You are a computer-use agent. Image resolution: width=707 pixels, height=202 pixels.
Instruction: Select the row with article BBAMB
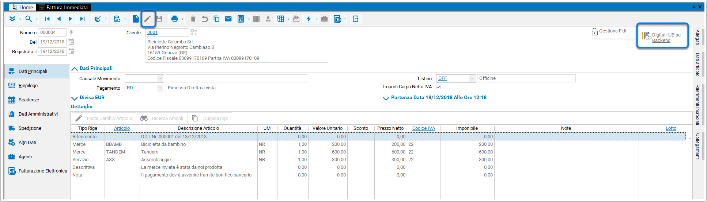pyautogui.click(x=378, y=144)
